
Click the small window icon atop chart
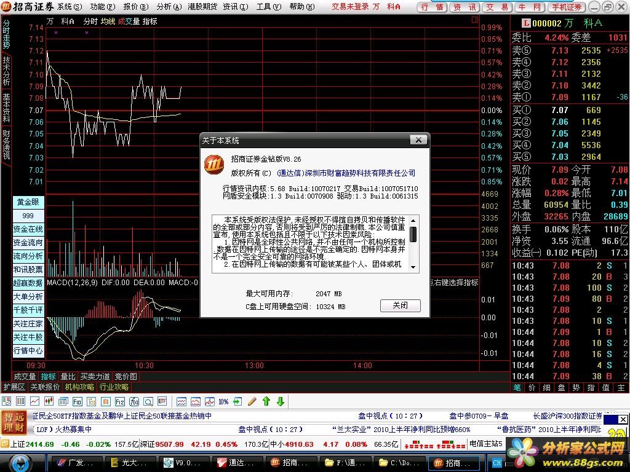pos(475,20)
